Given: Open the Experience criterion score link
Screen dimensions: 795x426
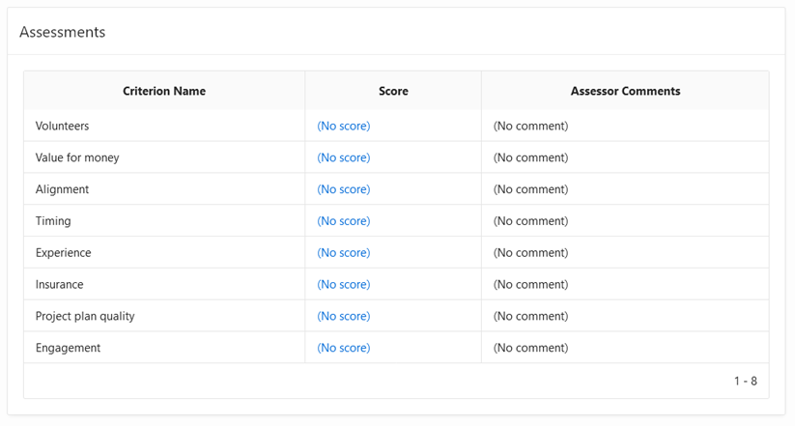Looking at the screenshot, I should tap(343, 253).
